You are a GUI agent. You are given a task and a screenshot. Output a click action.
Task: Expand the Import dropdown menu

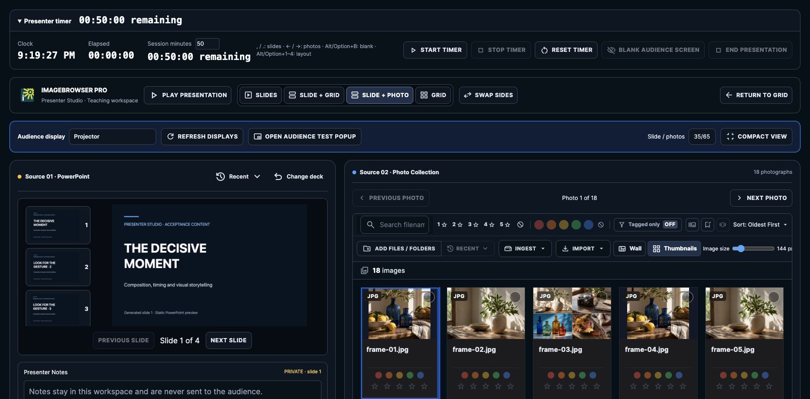point(583,249)
